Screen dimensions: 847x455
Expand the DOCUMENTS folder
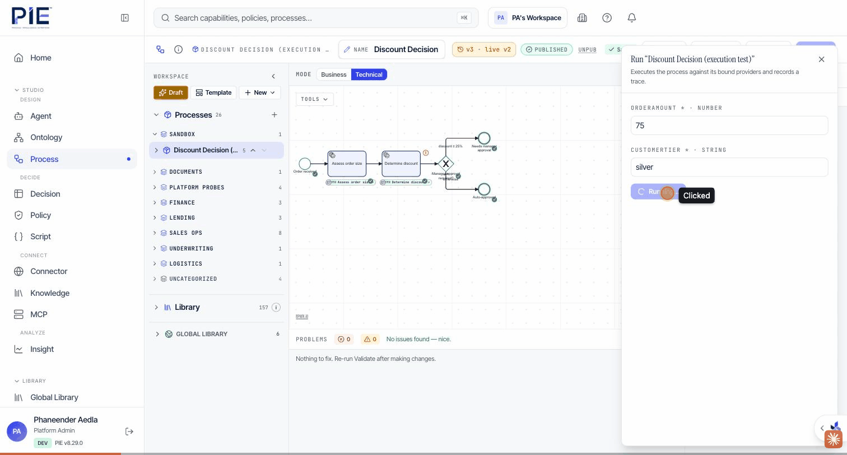pos(155,172)
